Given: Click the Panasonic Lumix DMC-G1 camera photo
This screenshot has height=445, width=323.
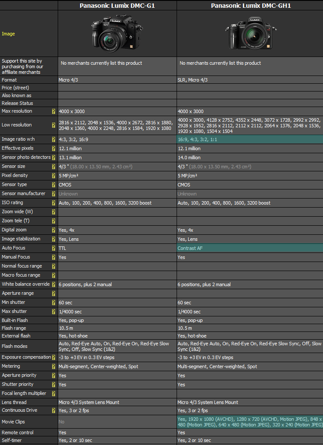Looking at the screenshot, I should click(117, 34).
